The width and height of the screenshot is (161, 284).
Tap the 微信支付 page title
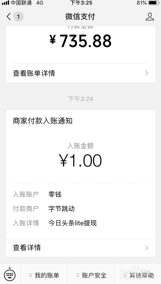[x=80, y=17]
